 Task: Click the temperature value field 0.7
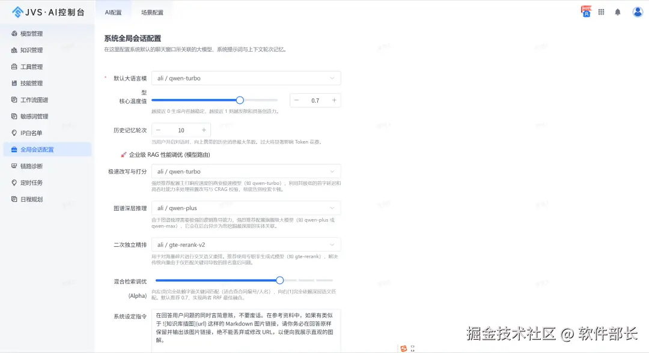click(x=315, y=100)
